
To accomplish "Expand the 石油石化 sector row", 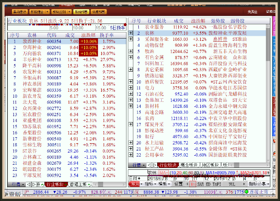I will click(131, 94).
